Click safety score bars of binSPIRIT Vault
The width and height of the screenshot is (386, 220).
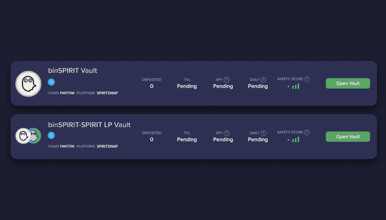click(x=295, y=86)
